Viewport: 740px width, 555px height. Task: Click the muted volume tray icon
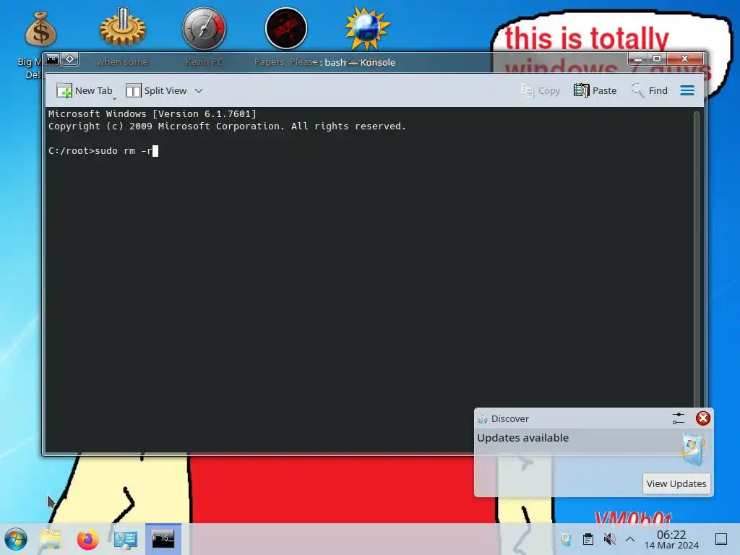tap(610, 539)
